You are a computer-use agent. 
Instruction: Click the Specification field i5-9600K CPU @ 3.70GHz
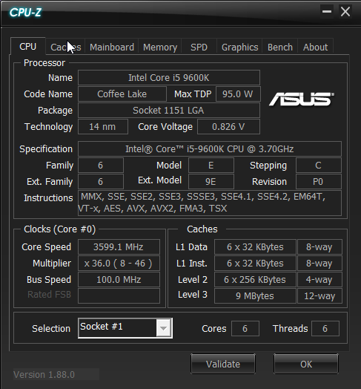tap(210, 149)
